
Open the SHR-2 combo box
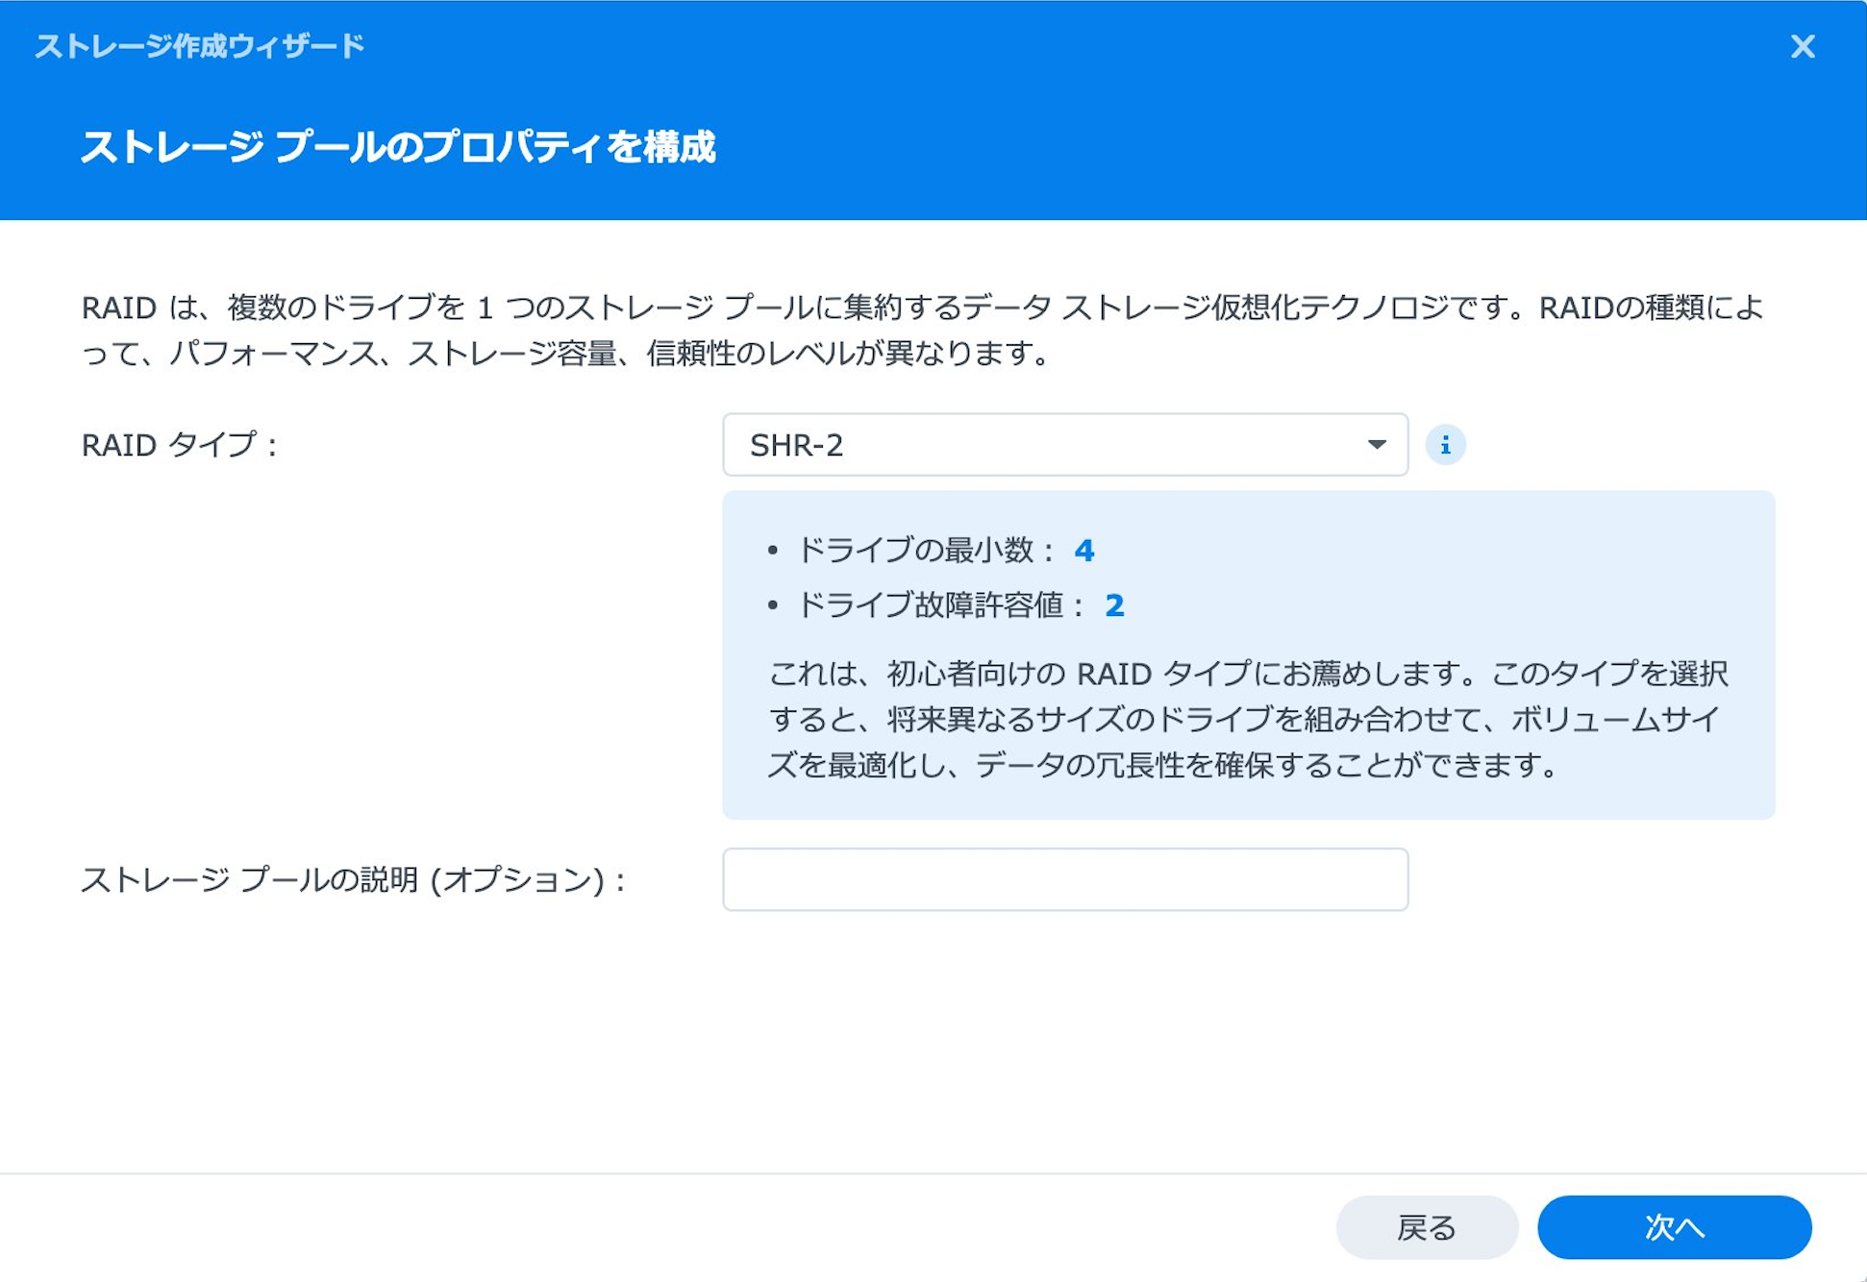pyautogui.click(x=1063, y=445)
